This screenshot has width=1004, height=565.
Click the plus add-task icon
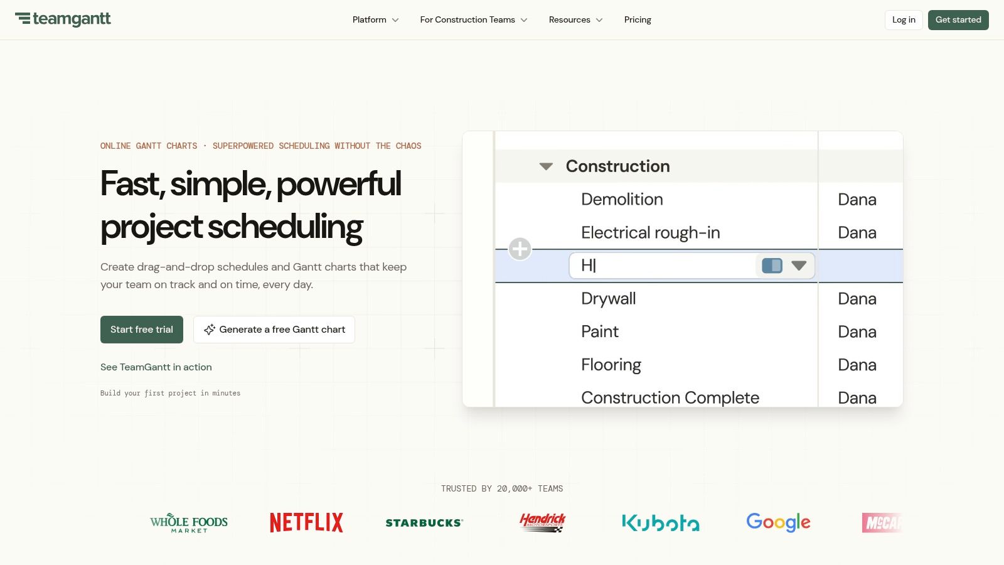[520, 249]
